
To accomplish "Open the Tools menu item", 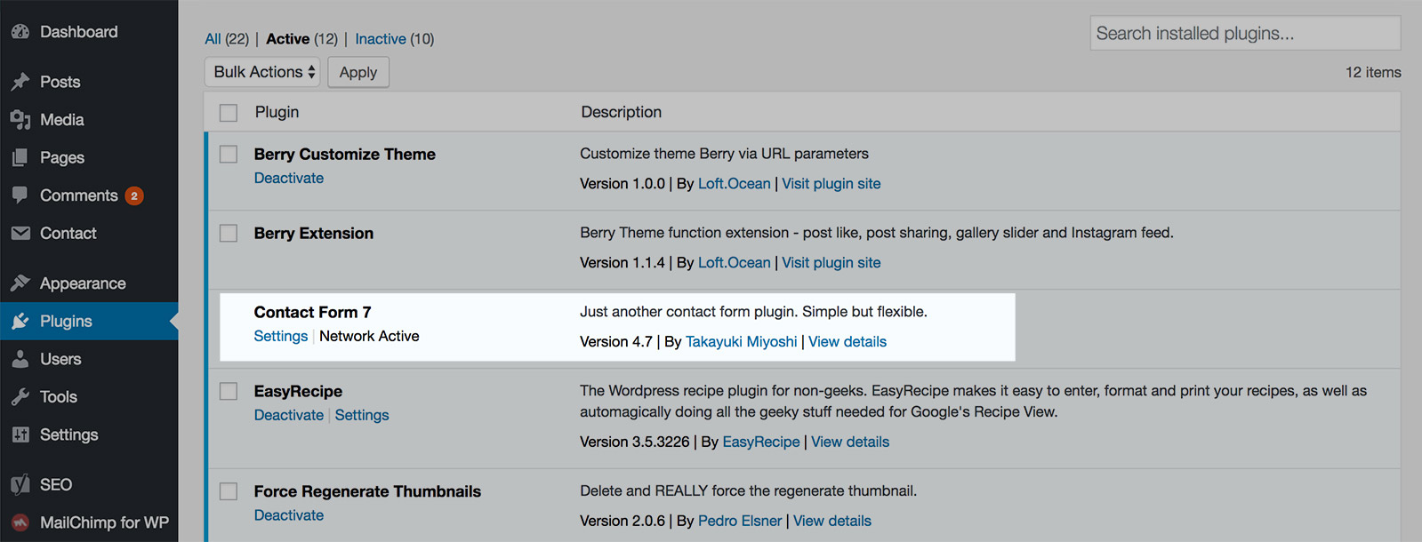I will tap(89, 397).
